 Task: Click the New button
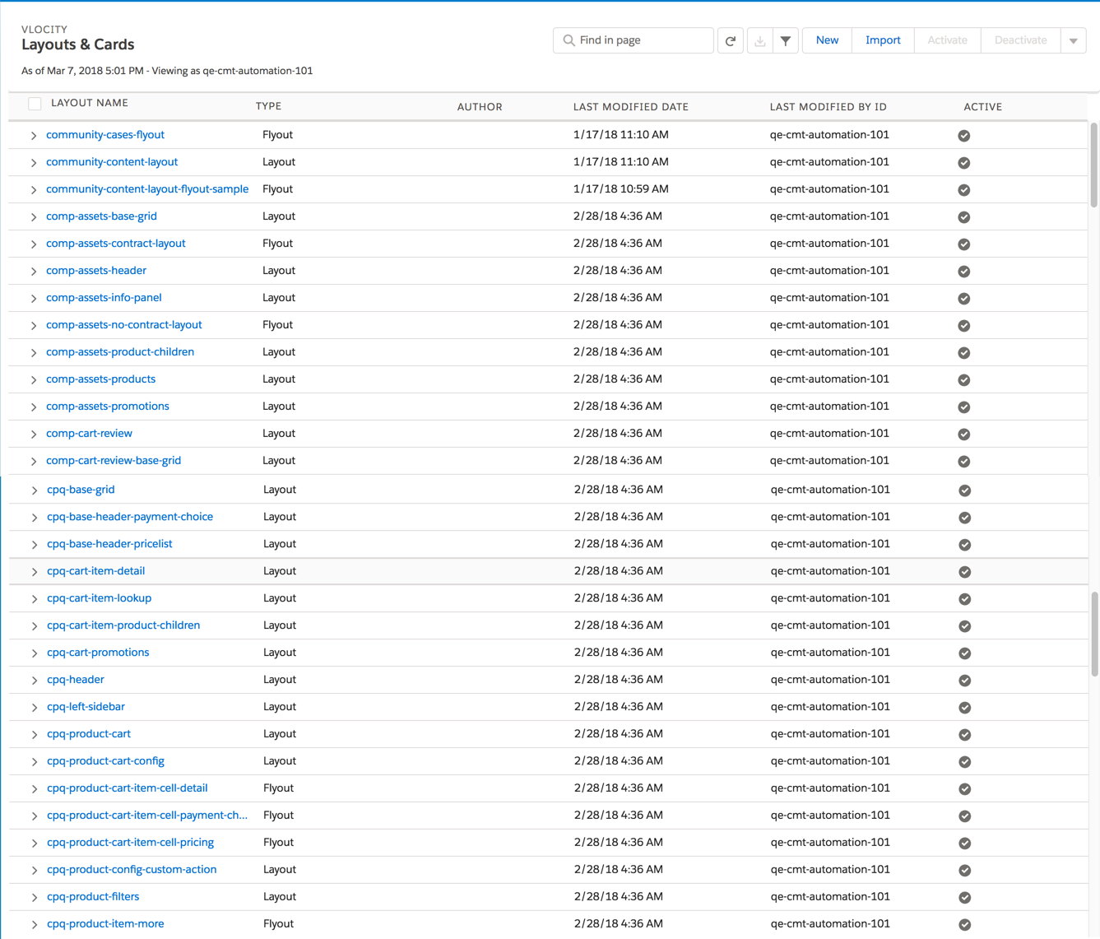coord(827,40)
